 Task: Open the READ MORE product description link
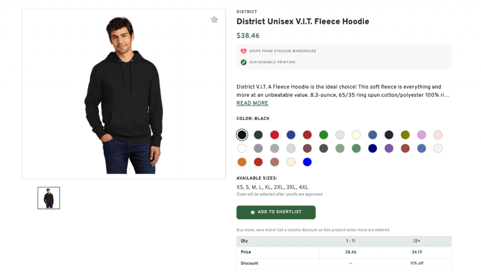[252, 103]
